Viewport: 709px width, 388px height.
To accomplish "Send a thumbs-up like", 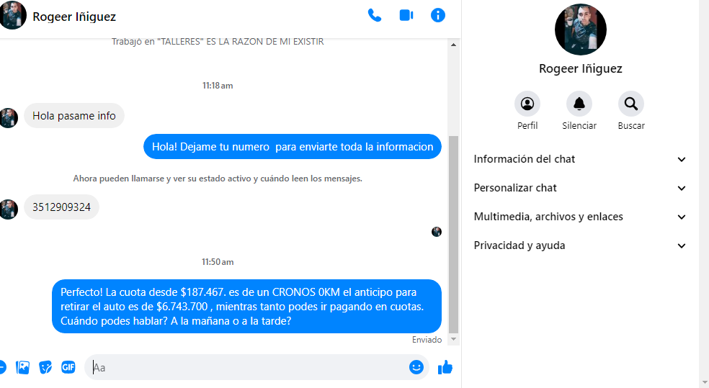I will coord(445,367).
